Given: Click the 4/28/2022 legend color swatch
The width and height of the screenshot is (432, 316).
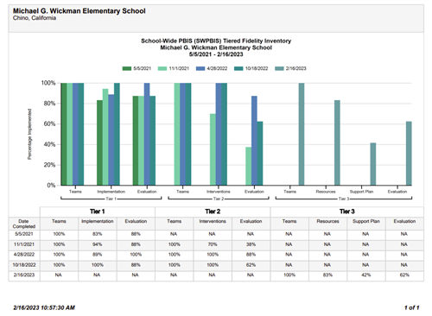Looking at the screenshot, I should click(x=200, y=68).
